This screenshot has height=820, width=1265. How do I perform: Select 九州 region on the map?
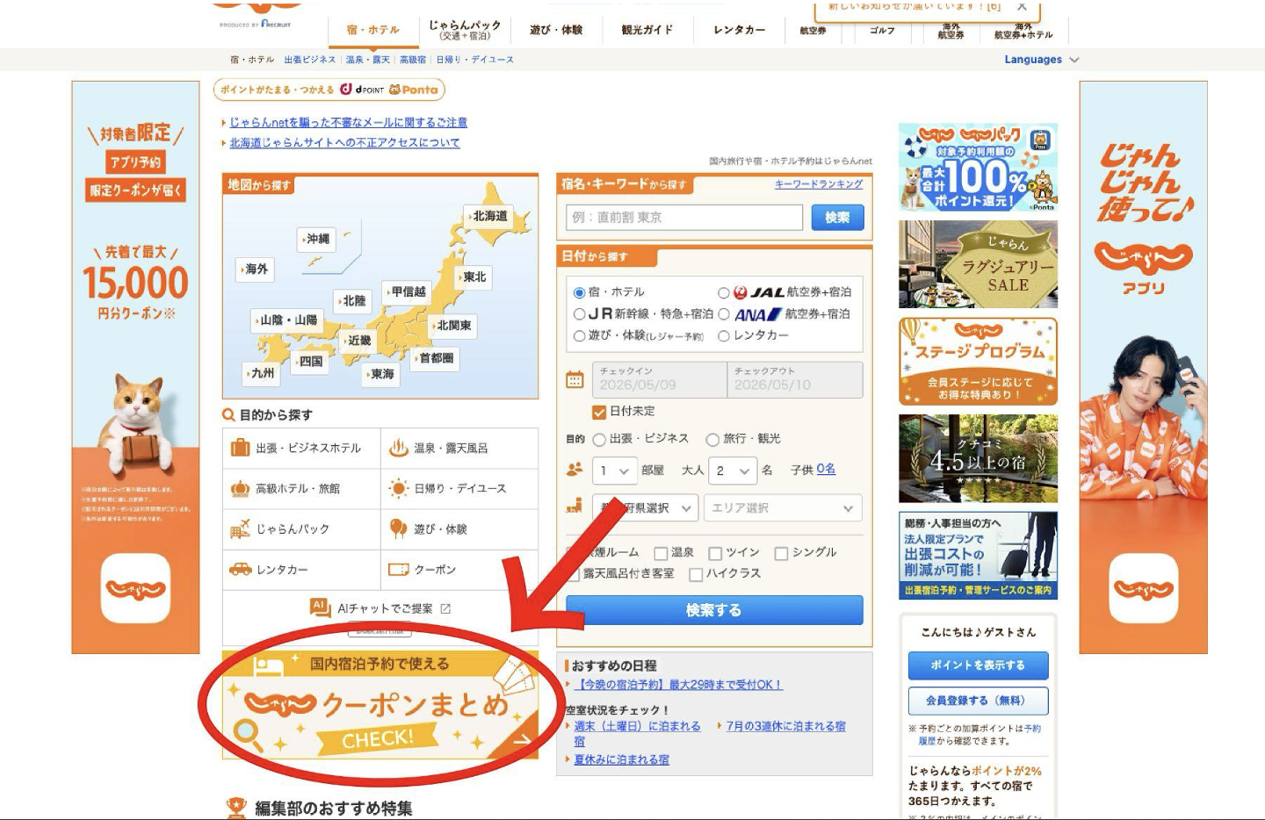pyautogui.click(x=261, y=373)
